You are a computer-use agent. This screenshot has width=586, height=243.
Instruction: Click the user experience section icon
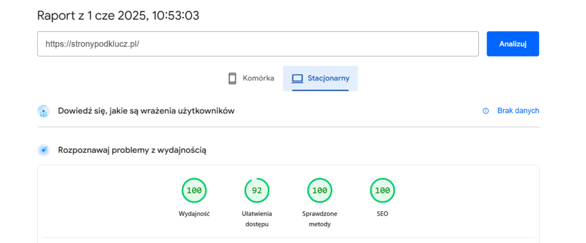43,111
